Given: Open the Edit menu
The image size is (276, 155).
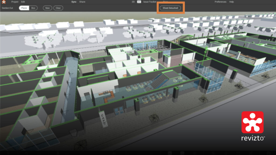Looking at the screenshot, I should point(23,2).
